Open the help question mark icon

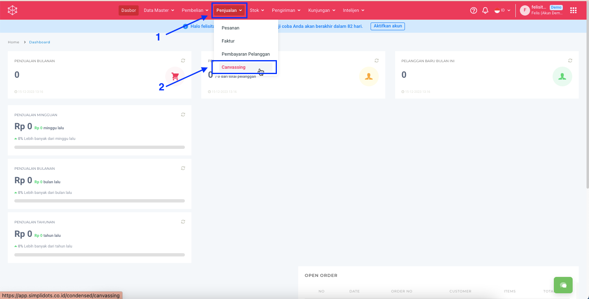(x=474, y=11)
